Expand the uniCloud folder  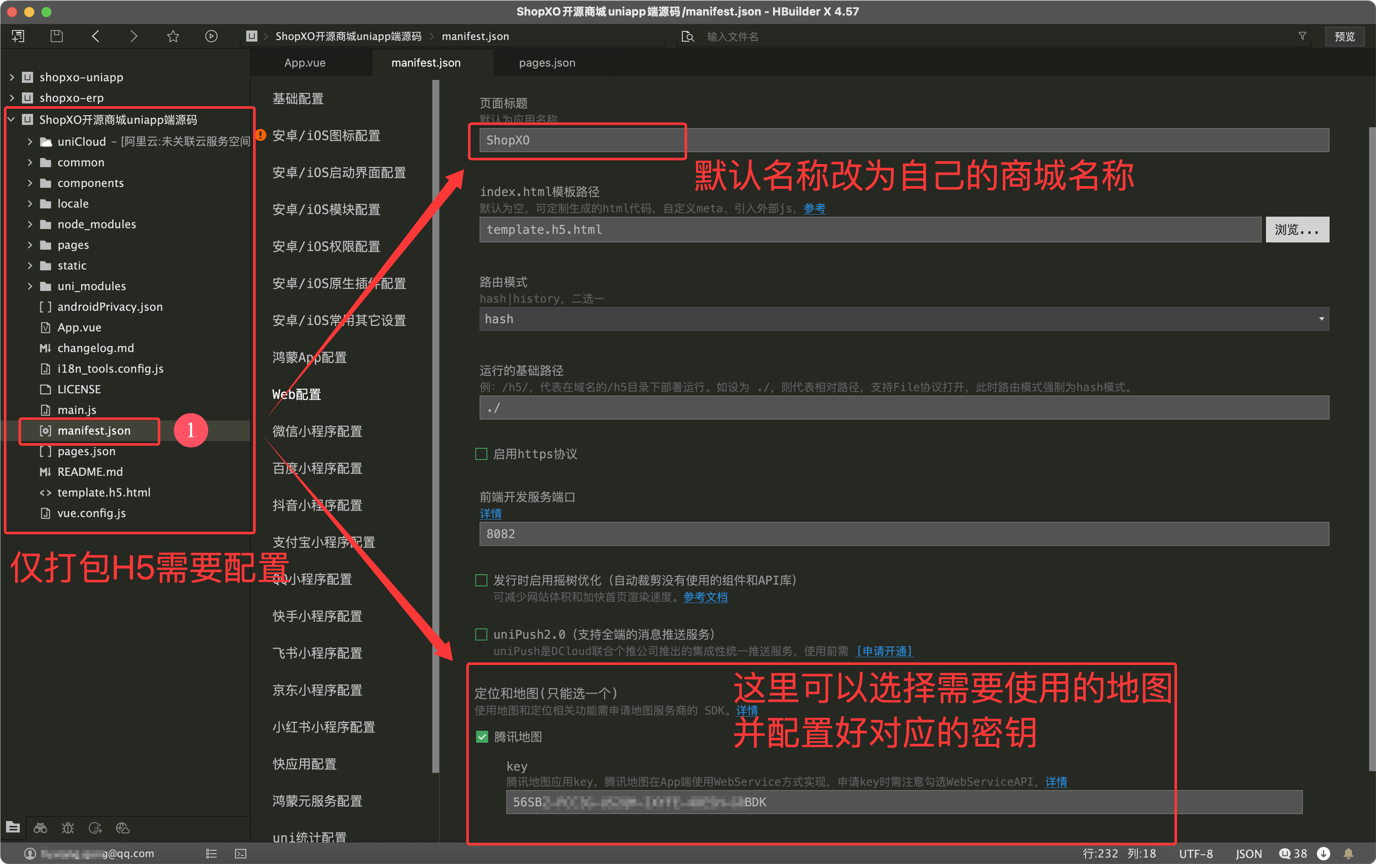[30, 141]
